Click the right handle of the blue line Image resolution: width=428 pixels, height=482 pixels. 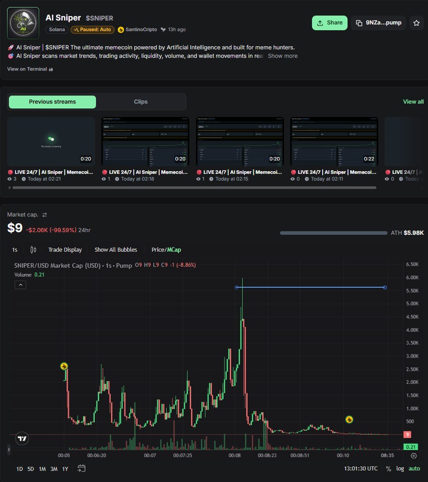385,287
